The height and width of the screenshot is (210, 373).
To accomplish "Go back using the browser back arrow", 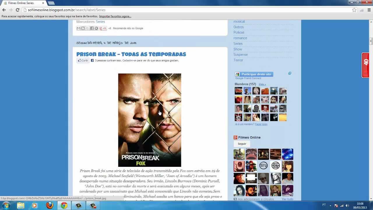I will click(x=4, y=10).
